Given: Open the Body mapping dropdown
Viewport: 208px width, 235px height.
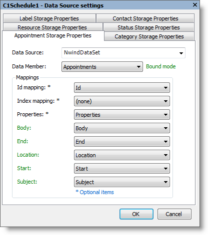Looking at the screenshot, I should (x=122, y=128).
